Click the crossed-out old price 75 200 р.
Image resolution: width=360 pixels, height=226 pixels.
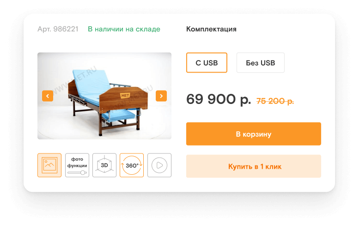coord(275,101)
